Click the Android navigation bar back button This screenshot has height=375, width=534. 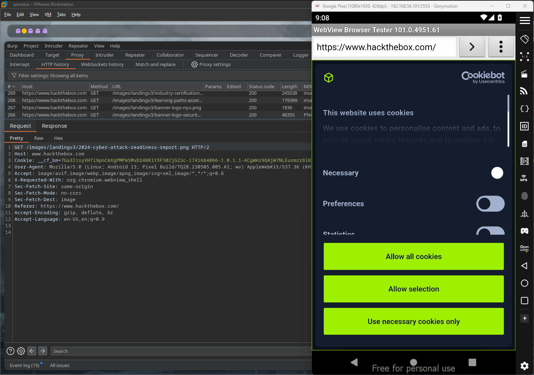[354, 362]
